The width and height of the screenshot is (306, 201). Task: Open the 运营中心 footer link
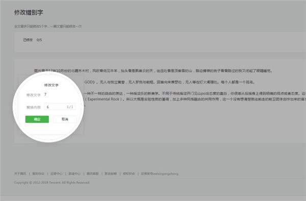click(x=57, y=173)
